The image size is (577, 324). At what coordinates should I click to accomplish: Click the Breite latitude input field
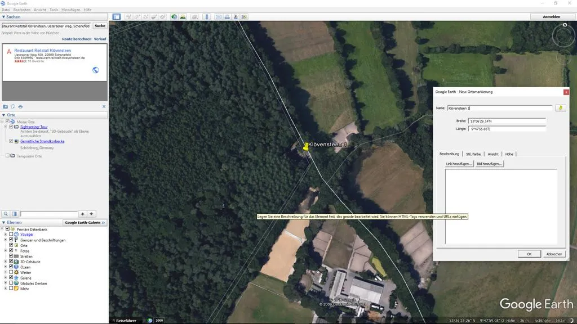pyautogui.click(x=507, y=121)
